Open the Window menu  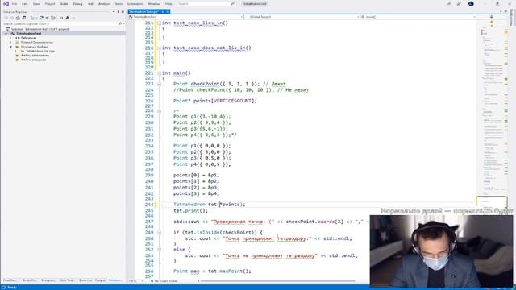[x=153, y=3]
